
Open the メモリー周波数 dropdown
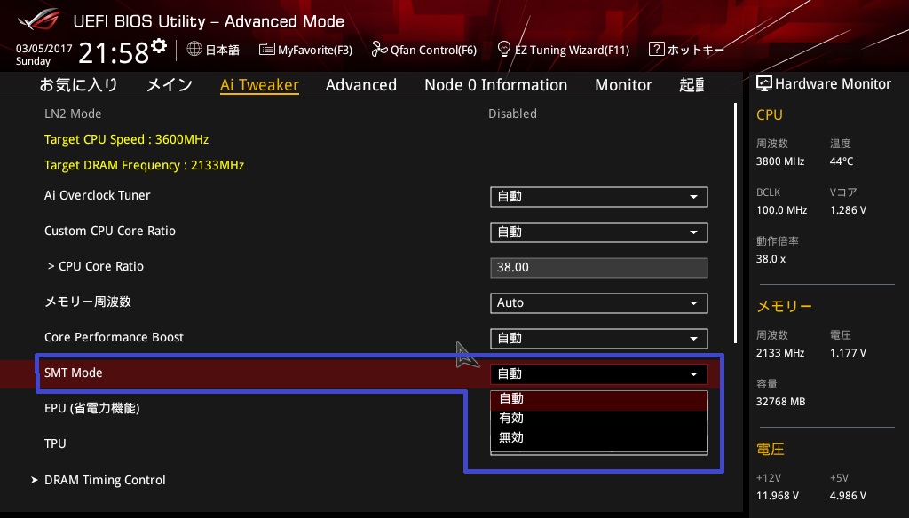[599, 303]
